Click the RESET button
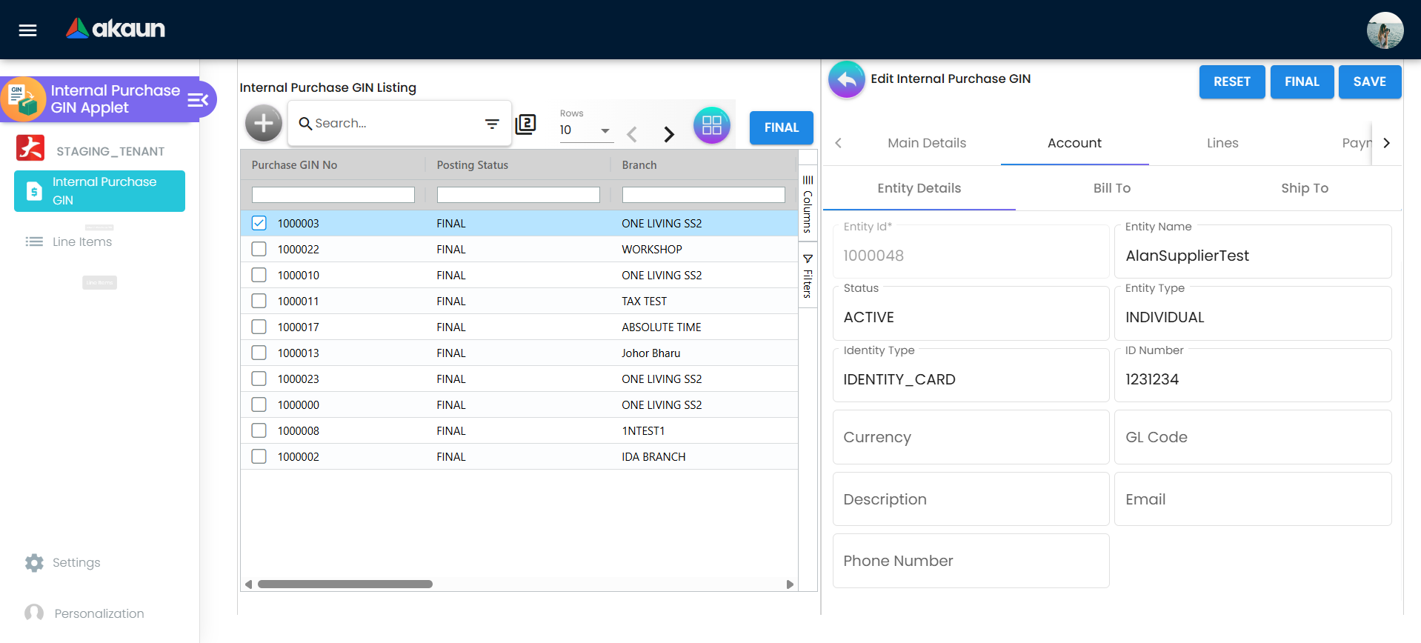Image resolution: width=1421 pixels, height=643 pixels. (x=1231, y=81)
